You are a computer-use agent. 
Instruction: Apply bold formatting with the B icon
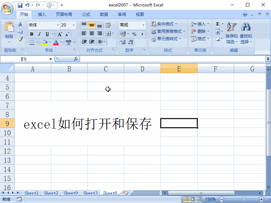32,34
